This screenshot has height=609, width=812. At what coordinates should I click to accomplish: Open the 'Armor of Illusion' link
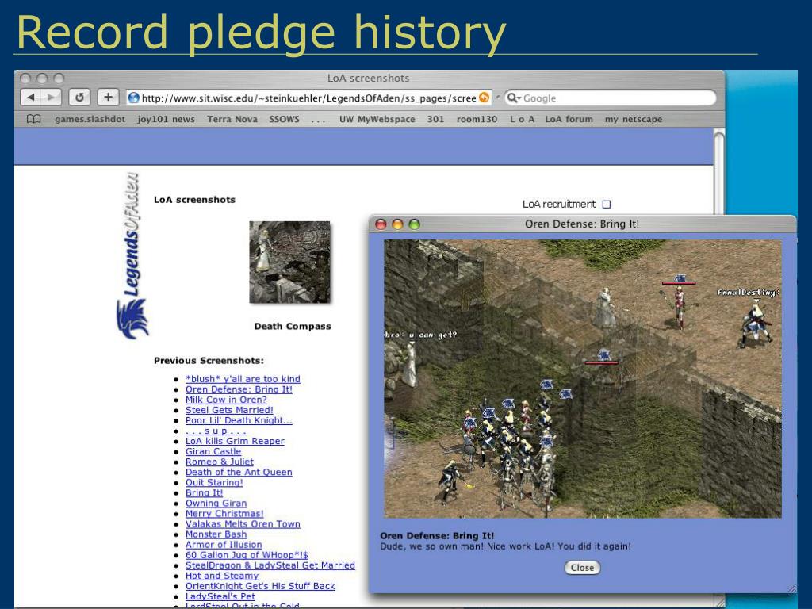pos(224,545)
